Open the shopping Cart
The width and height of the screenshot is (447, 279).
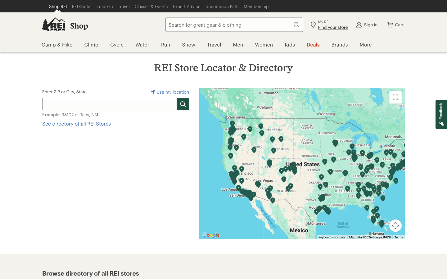click(x=395, y=24)
